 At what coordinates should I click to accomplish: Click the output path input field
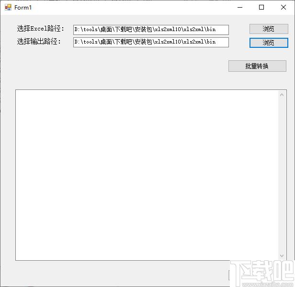(x=151, y=42)
